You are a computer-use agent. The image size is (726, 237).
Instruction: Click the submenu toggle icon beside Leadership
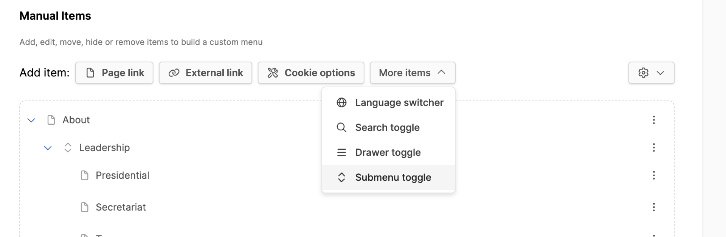(68, 147)
